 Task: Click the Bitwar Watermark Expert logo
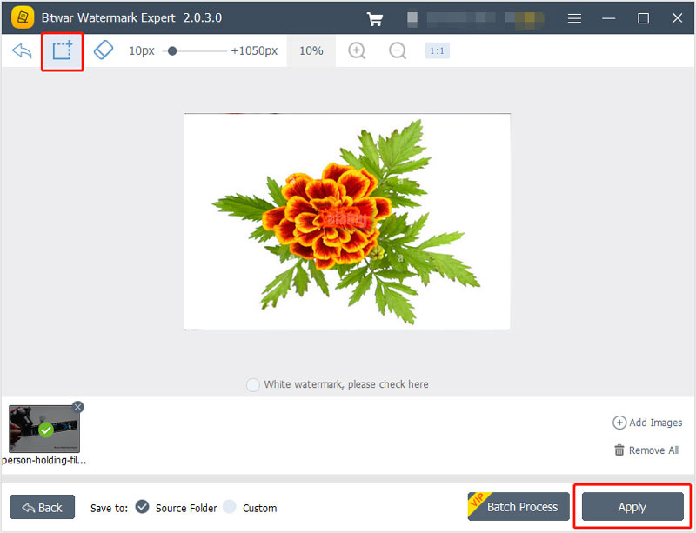23,17
